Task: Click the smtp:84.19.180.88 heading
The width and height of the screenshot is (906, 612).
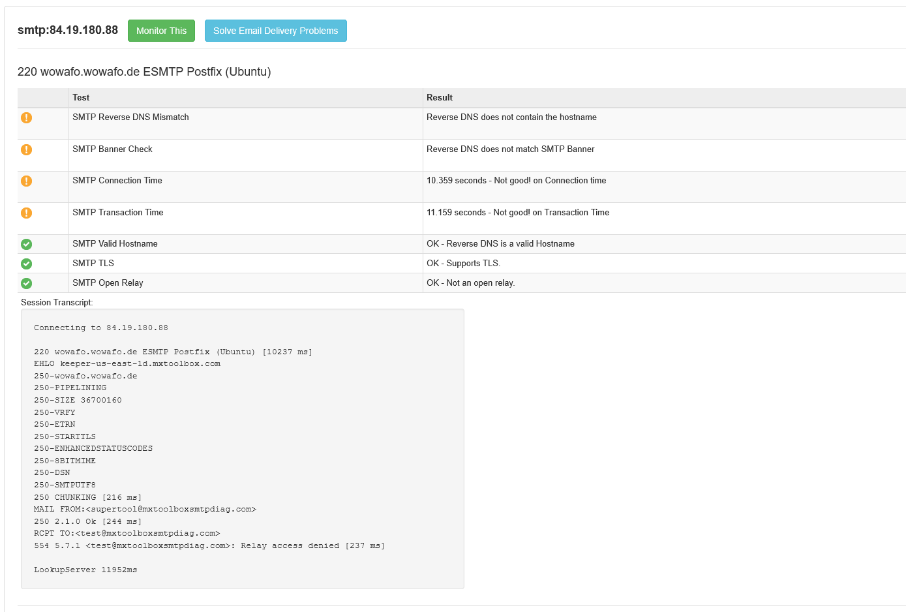Action: tap(68, 30)
